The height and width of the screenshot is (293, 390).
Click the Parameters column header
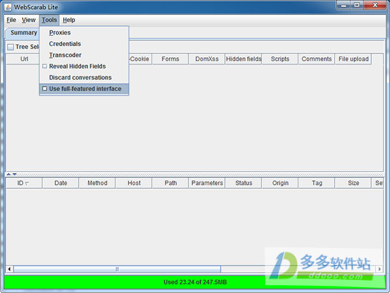pyautogui.click(x=207, y=183)
